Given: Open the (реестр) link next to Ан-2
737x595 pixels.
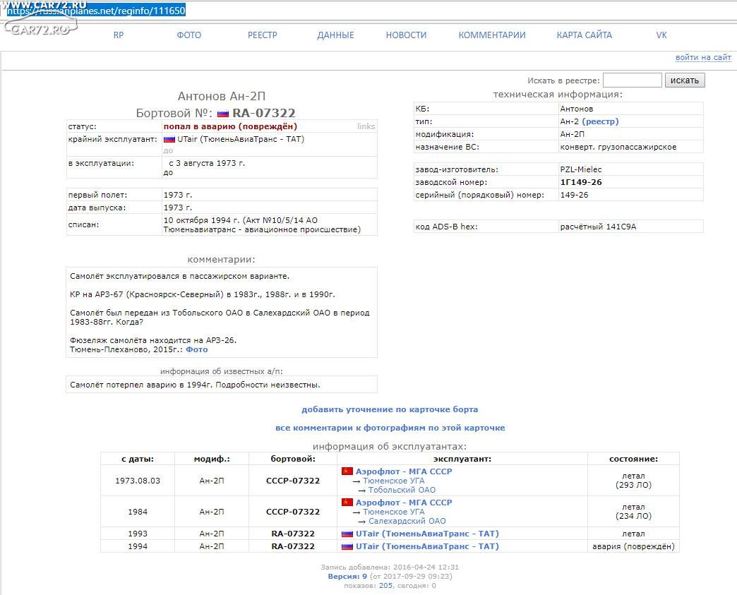Looking at the screenshot, I should 600,121.
